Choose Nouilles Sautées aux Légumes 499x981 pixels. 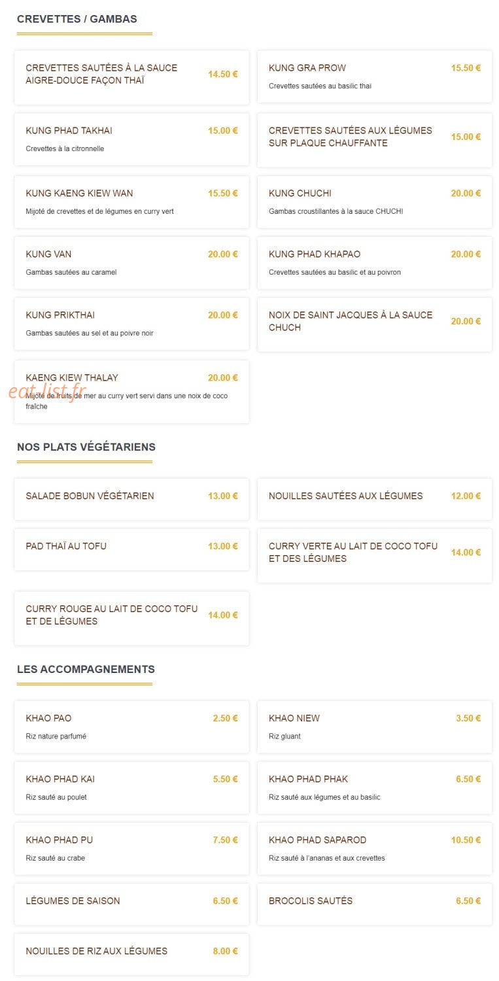(374, 499)
